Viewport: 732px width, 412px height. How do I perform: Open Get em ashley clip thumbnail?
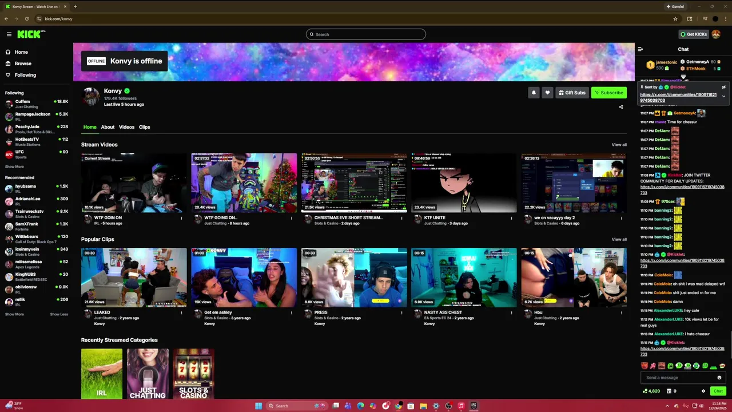tap(244, 278)
